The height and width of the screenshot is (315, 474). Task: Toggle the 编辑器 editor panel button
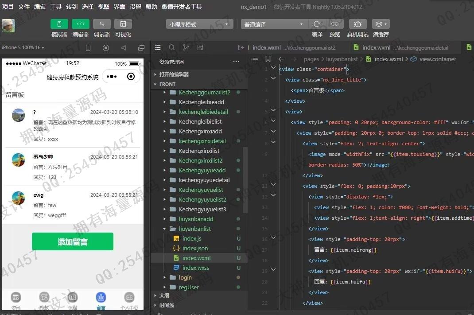(80, 24)
